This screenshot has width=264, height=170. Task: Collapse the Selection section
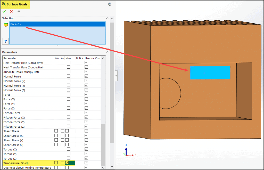tap(107, 18)
